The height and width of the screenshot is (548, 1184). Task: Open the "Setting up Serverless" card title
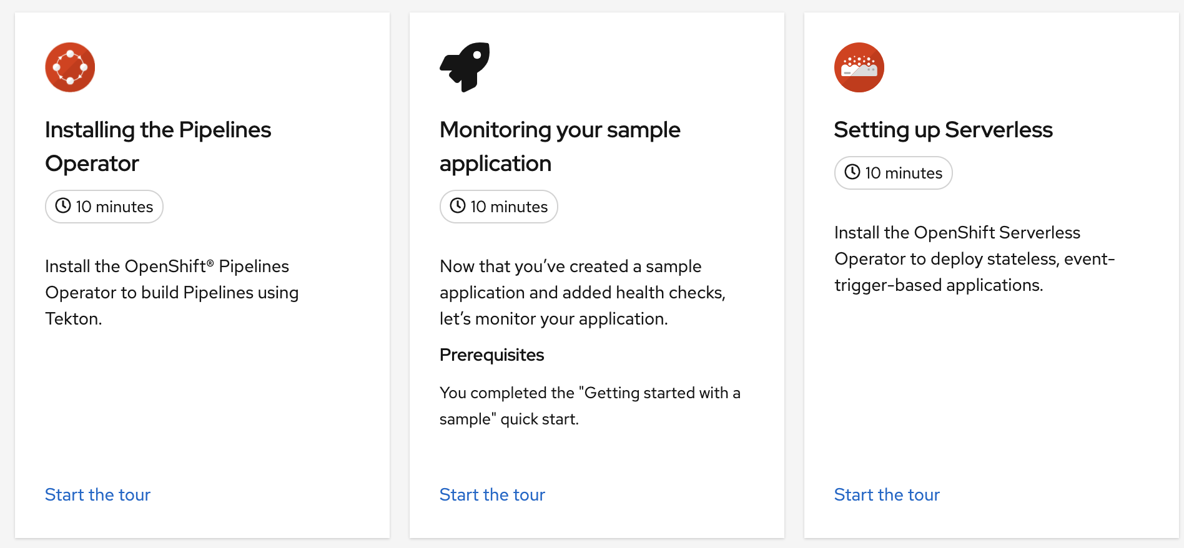[943, 130]
